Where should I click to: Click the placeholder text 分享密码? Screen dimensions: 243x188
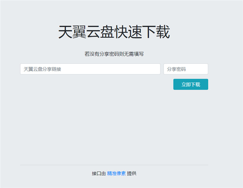pos(176,69)
